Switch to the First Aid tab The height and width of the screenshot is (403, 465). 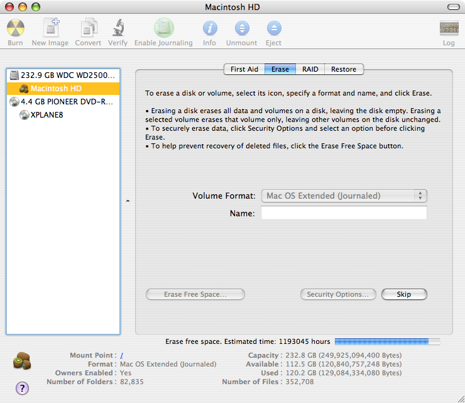[x=244, y=69]
